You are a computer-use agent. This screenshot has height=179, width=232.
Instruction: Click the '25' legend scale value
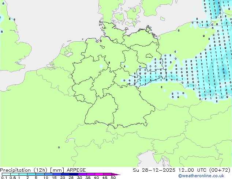pyautogui.click(x=71, y=178)
